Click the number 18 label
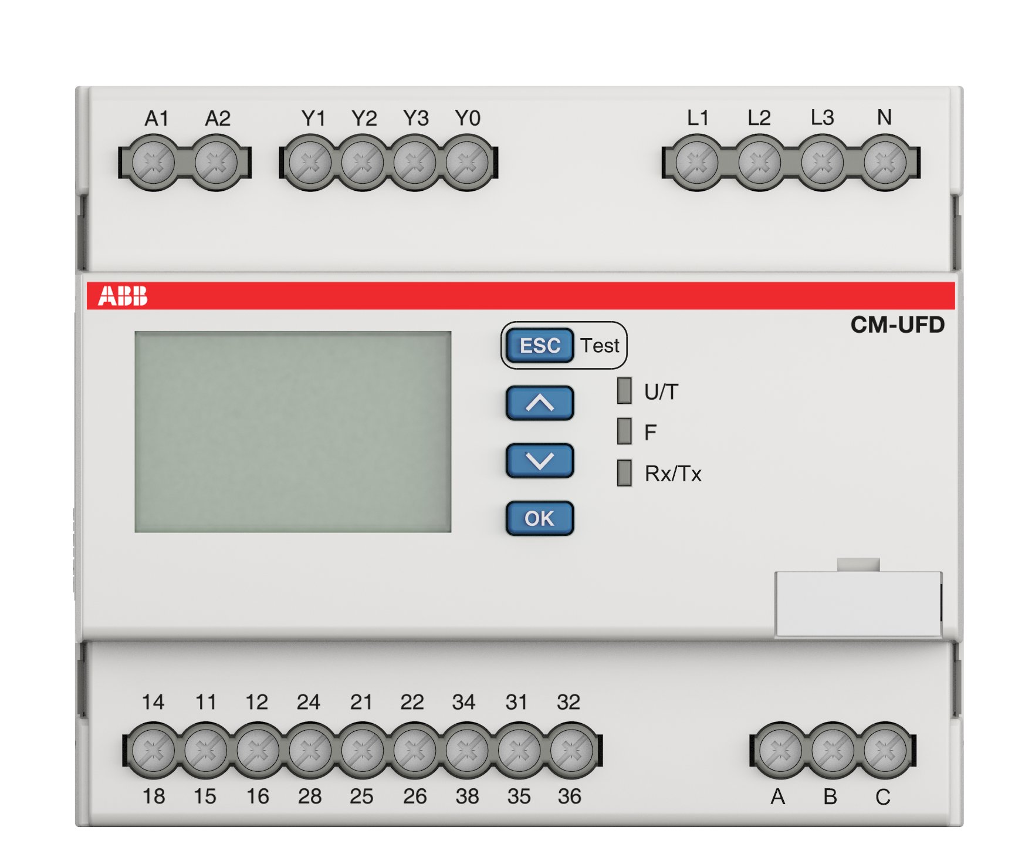Image resolution: width=1015 pixels, height=864 pixels. [x=154, y=797]
